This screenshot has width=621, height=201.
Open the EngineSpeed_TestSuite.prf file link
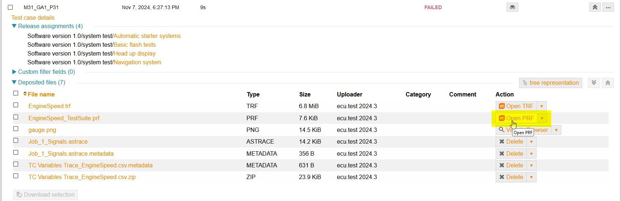tap(64, 118)
